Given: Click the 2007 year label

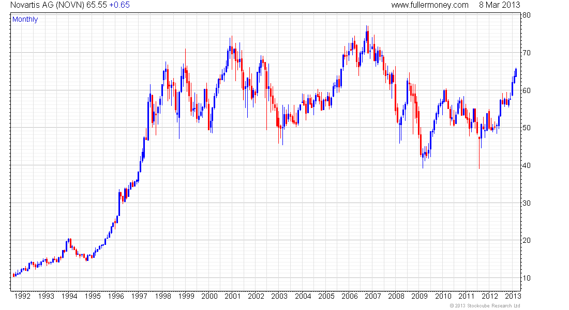Looking at the screenshot, I should [372, 296].
